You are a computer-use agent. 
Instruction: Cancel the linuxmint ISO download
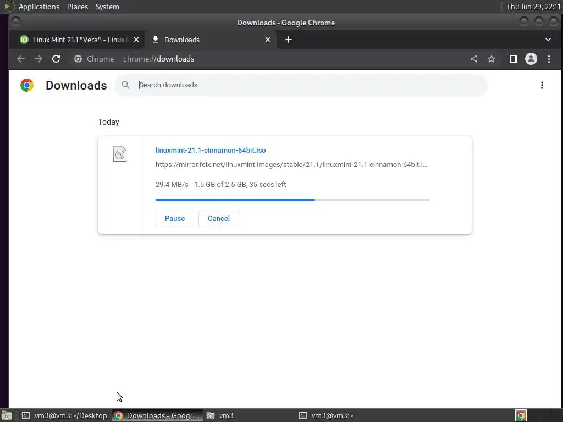click(x=219, y=219)
